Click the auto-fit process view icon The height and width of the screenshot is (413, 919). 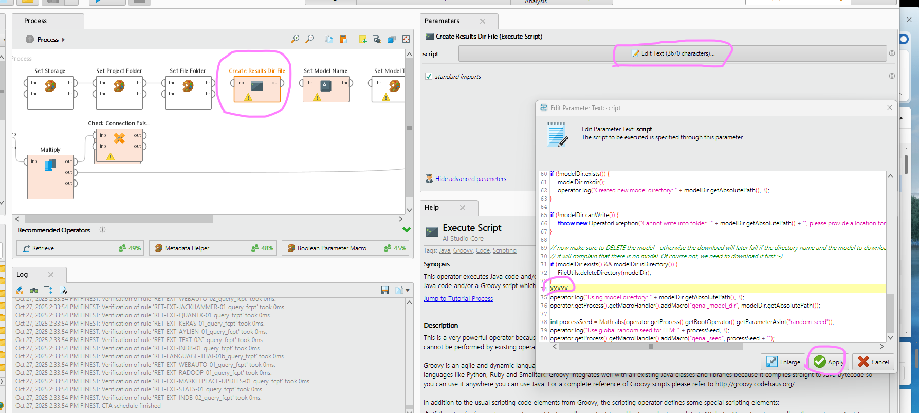[x=406, y=39]
